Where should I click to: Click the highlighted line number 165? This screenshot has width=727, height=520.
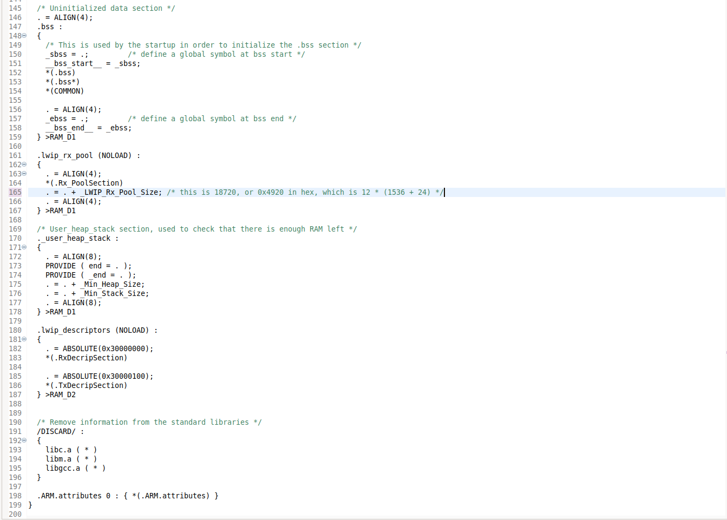click(15, 192)
